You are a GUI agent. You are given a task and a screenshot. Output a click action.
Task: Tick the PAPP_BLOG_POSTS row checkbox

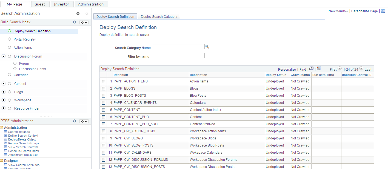103,96
